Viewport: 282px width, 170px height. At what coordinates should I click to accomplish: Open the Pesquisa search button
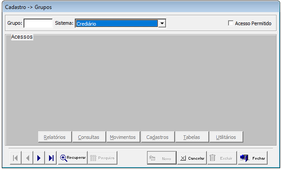click(x=103, y=158)
